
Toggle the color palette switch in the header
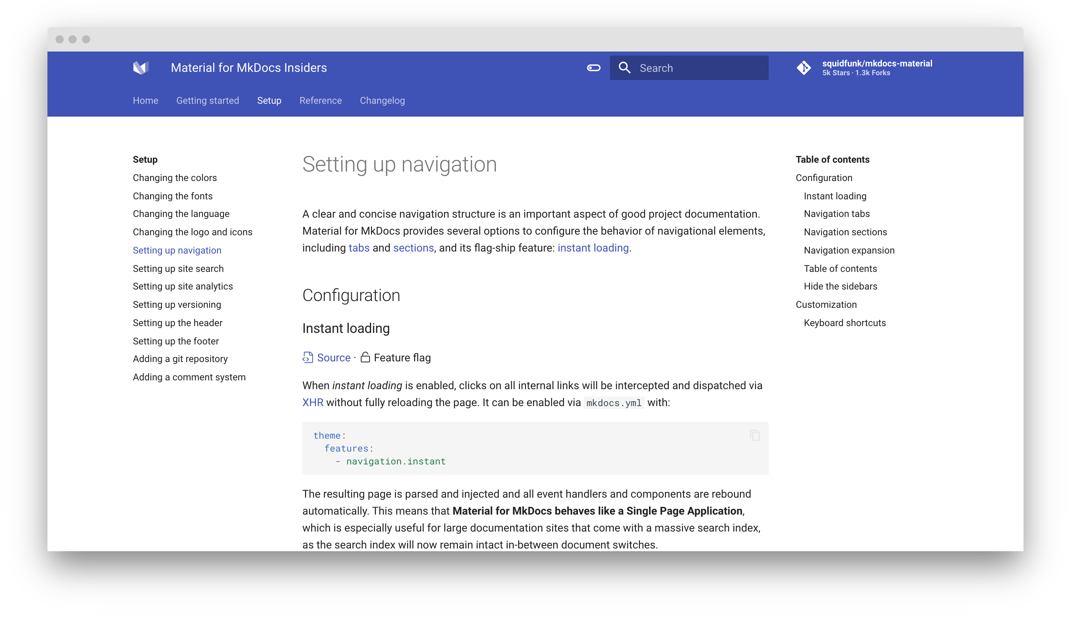point(593,68)
